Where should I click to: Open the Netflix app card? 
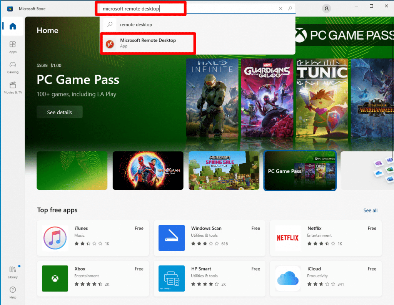pos(326,238)
